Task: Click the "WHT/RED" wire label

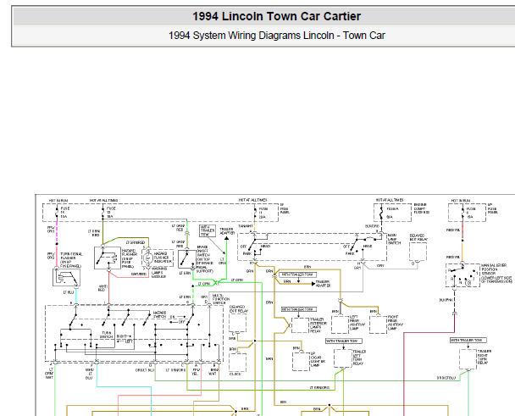Action: click(x=102, y=288)
